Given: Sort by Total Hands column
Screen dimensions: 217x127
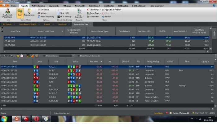Looking at the screenshot, I should point(125,31).
